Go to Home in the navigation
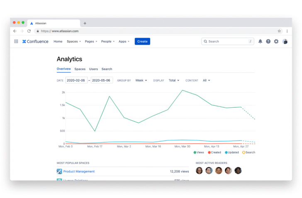The width and height of the screenshot is (302, 198). click(58, 41)
